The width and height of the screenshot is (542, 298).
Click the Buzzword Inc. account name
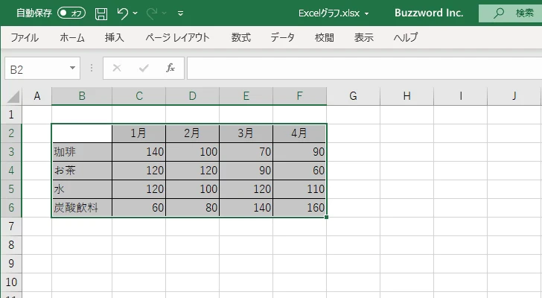429,13
